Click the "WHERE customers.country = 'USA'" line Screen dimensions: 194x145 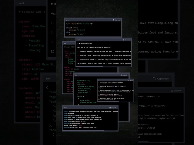coord(75,121)
